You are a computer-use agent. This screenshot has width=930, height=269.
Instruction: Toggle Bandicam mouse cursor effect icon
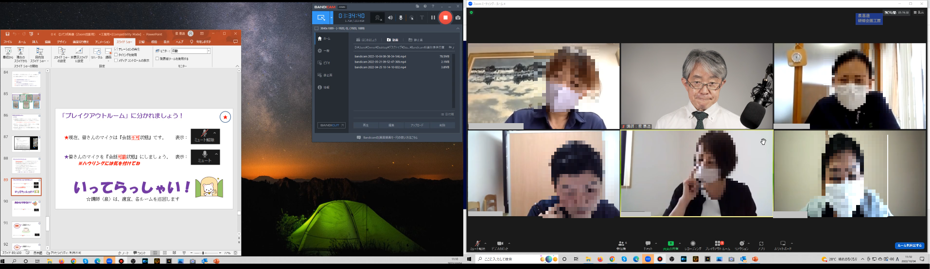coord(411,17)
